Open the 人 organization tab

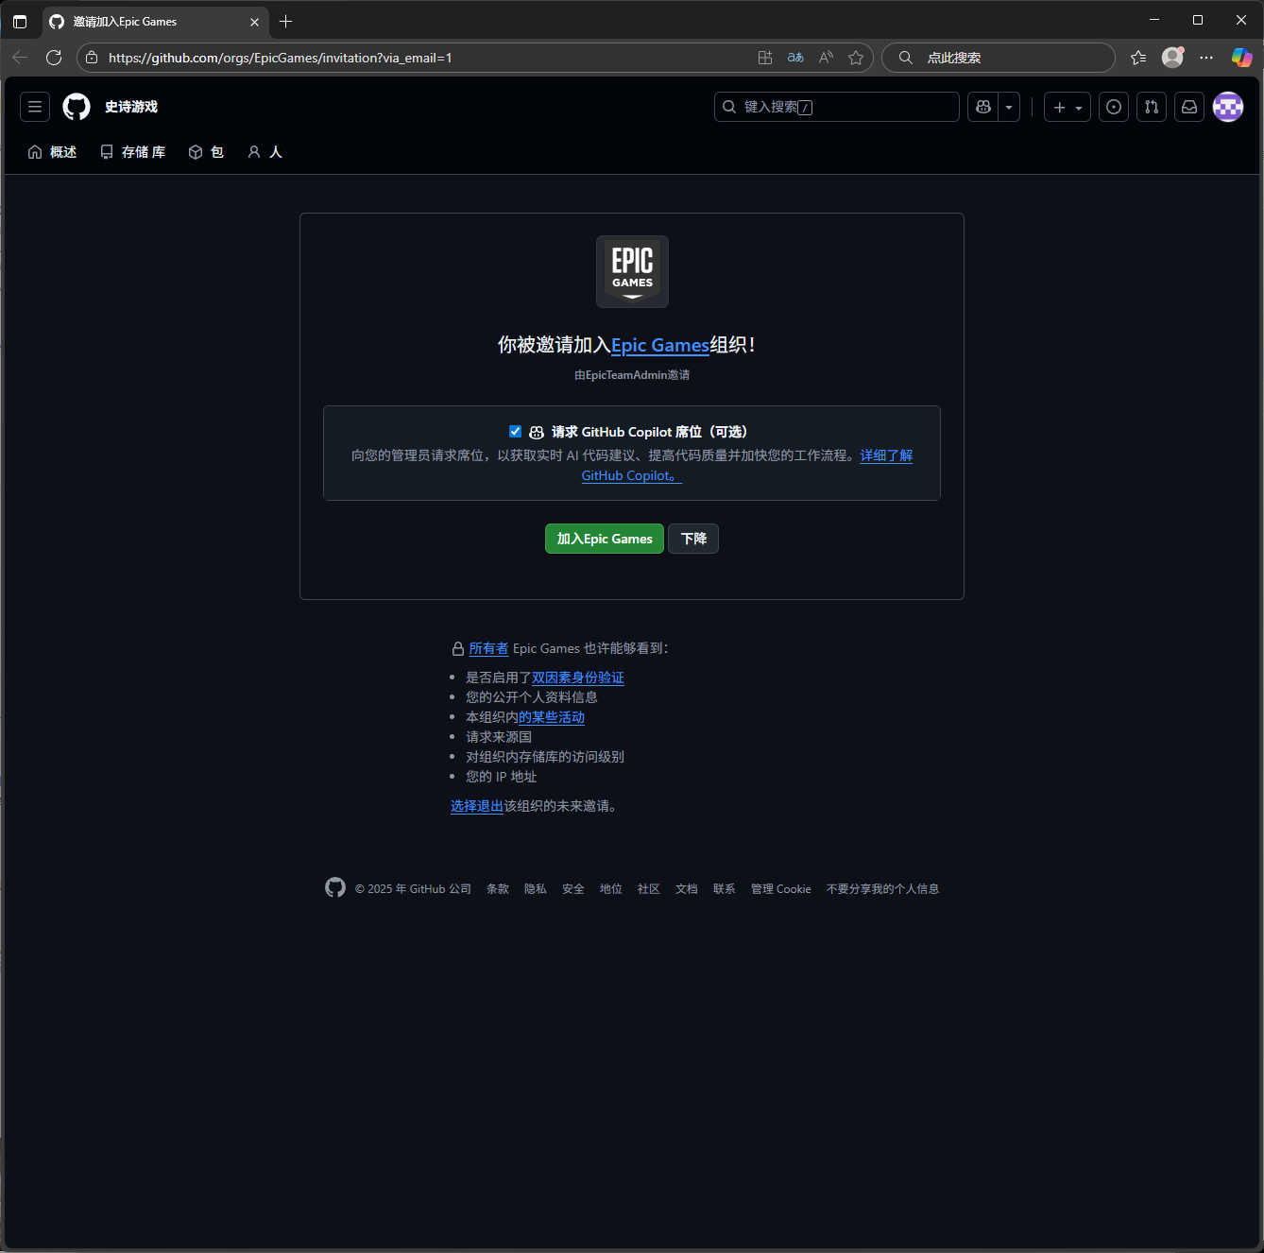(265, 151)
